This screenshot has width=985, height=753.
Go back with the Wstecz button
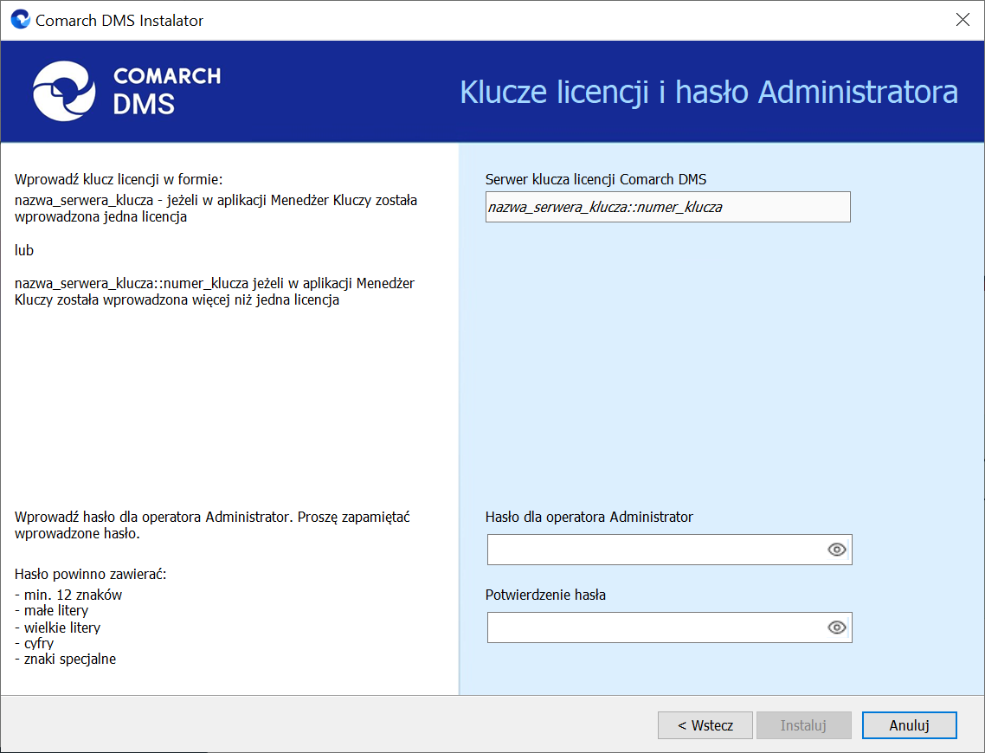705,725
